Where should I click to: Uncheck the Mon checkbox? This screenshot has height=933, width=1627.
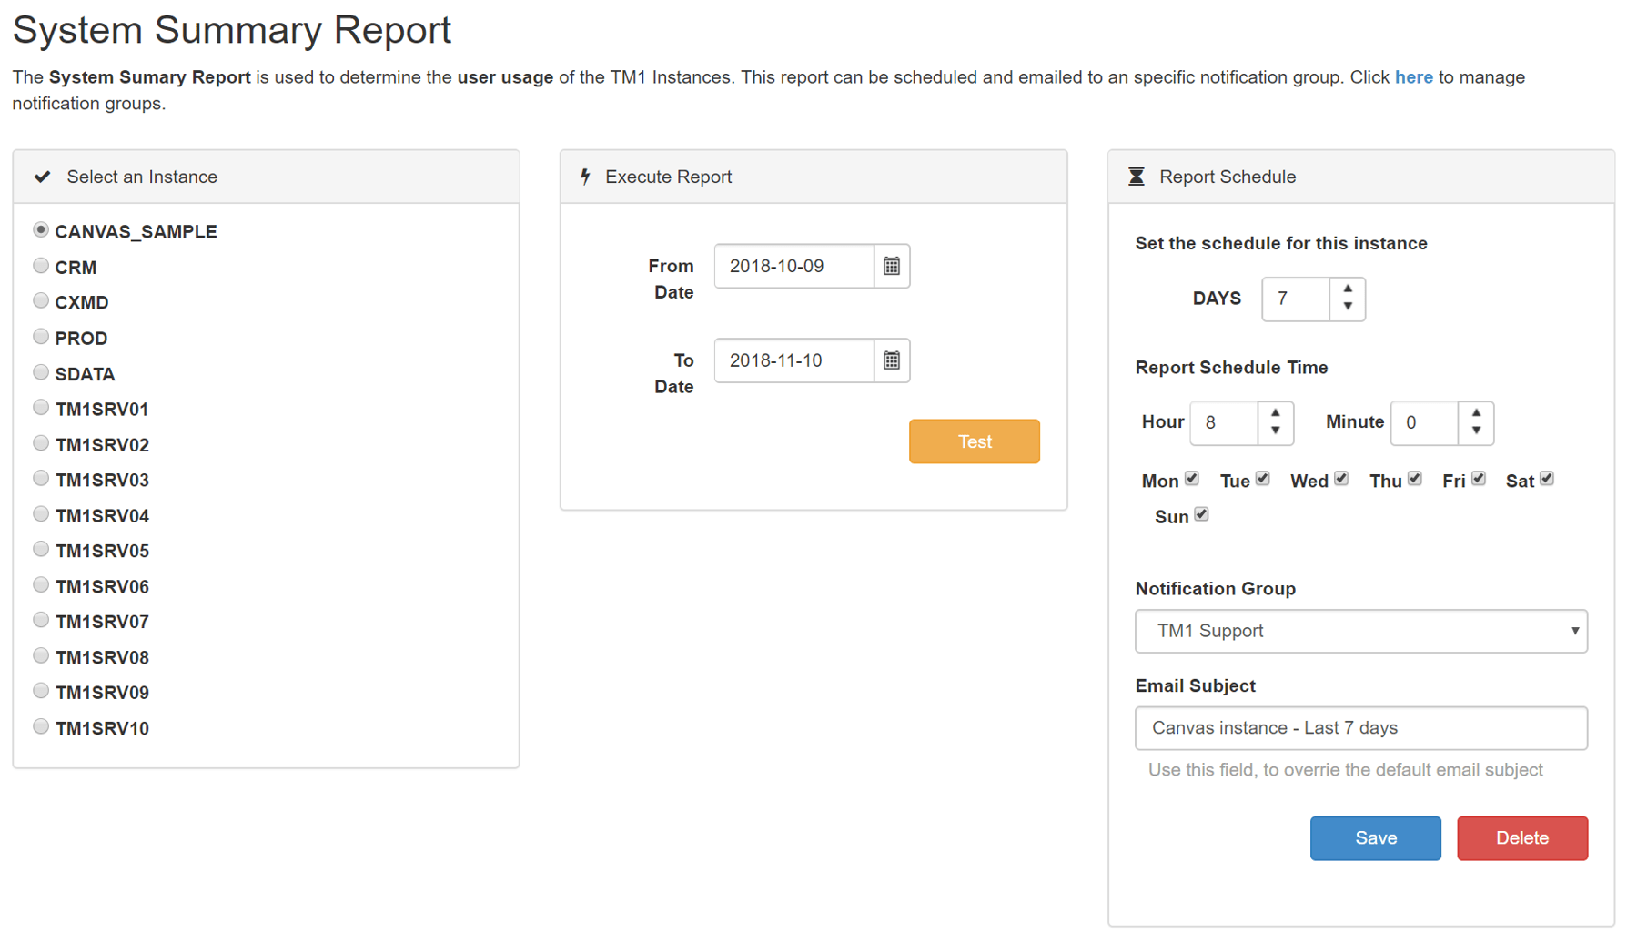click(x=1192, y=479)
